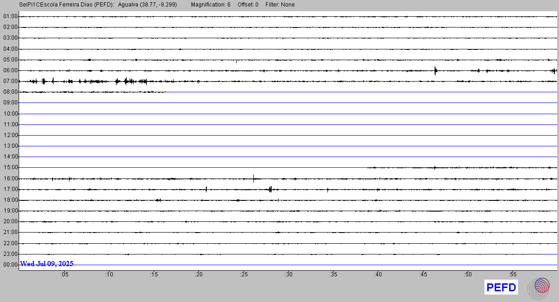The width and height of the screenshot is (559, 302).
Task: Click the 23:00 hour label
Action: [x=10, y=254]
